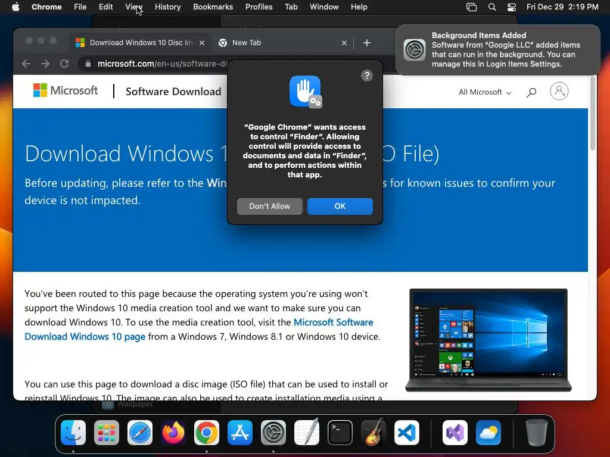Viewport: 610px width, 457px height.
Task: Open Weather app in the dock
Action: tap(488, 433)
